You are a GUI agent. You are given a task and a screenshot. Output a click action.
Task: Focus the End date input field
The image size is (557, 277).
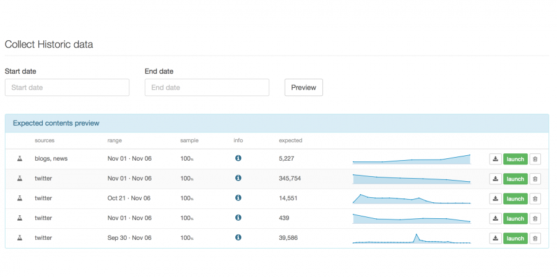pyautogui.click(x=207, y=87)
